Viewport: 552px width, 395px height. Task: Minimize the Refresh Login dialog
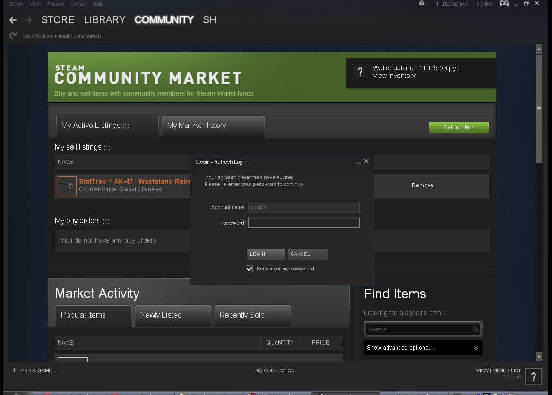pos(358,162)
